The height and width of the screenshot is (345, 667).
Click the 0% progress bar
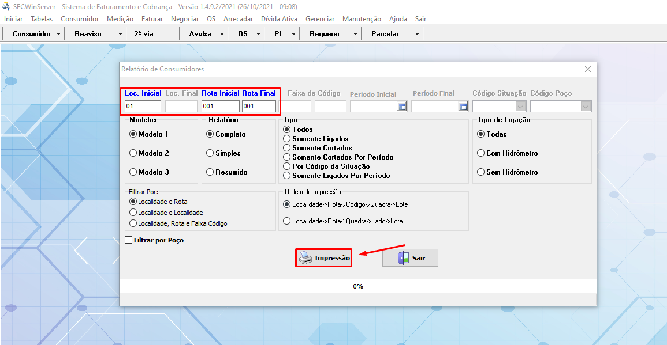[x=357, y=286]
